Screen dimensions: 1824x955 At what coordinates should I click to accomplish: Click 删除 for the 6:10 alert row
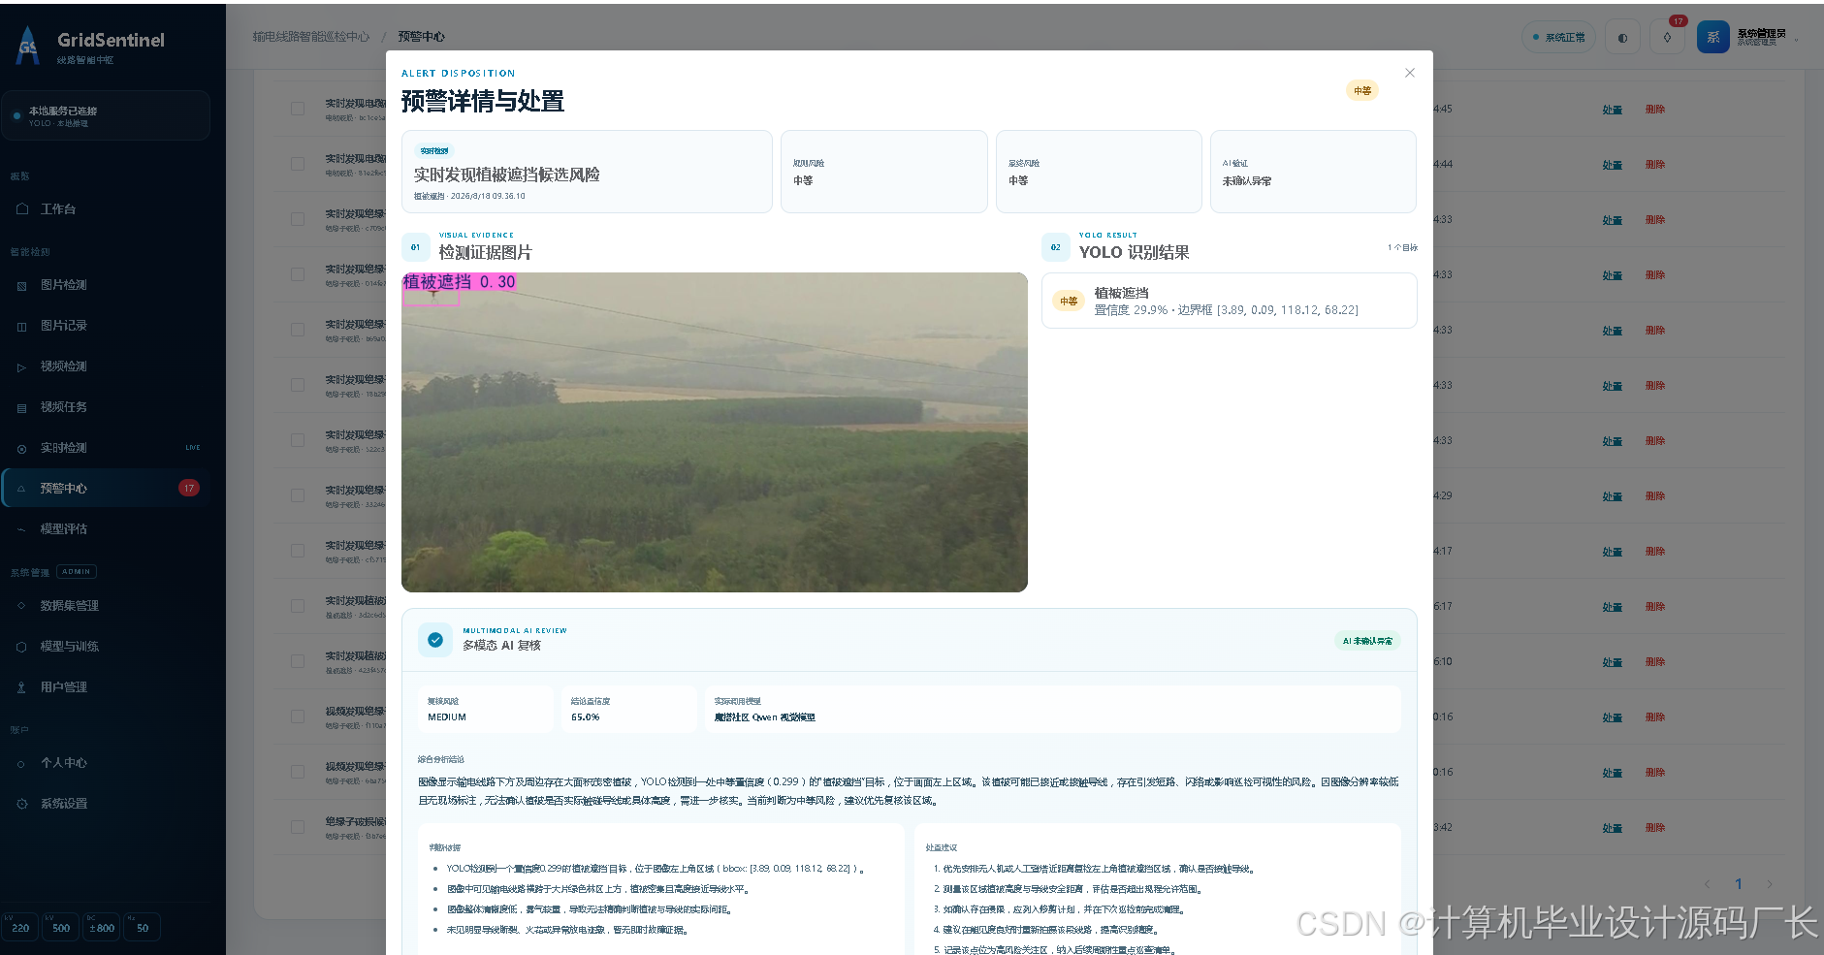[x=1655, y=662]
